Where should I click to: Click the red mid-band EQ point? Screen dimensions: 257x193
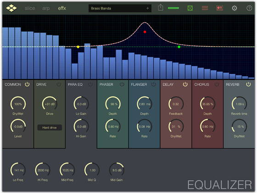(x=145, y=32)
